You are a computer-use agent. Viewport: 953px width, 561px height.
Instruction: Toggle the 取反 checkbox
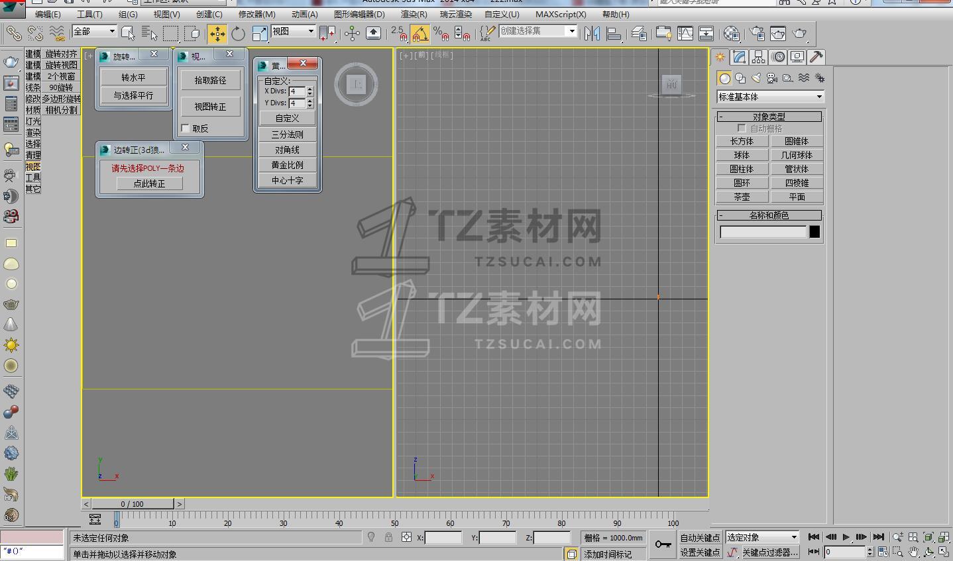[x=186, y=128]
